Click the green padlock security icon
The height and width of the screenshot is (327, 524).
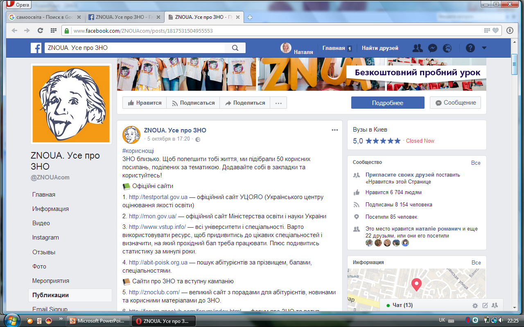pyautogui.click(x=67, y=31)
